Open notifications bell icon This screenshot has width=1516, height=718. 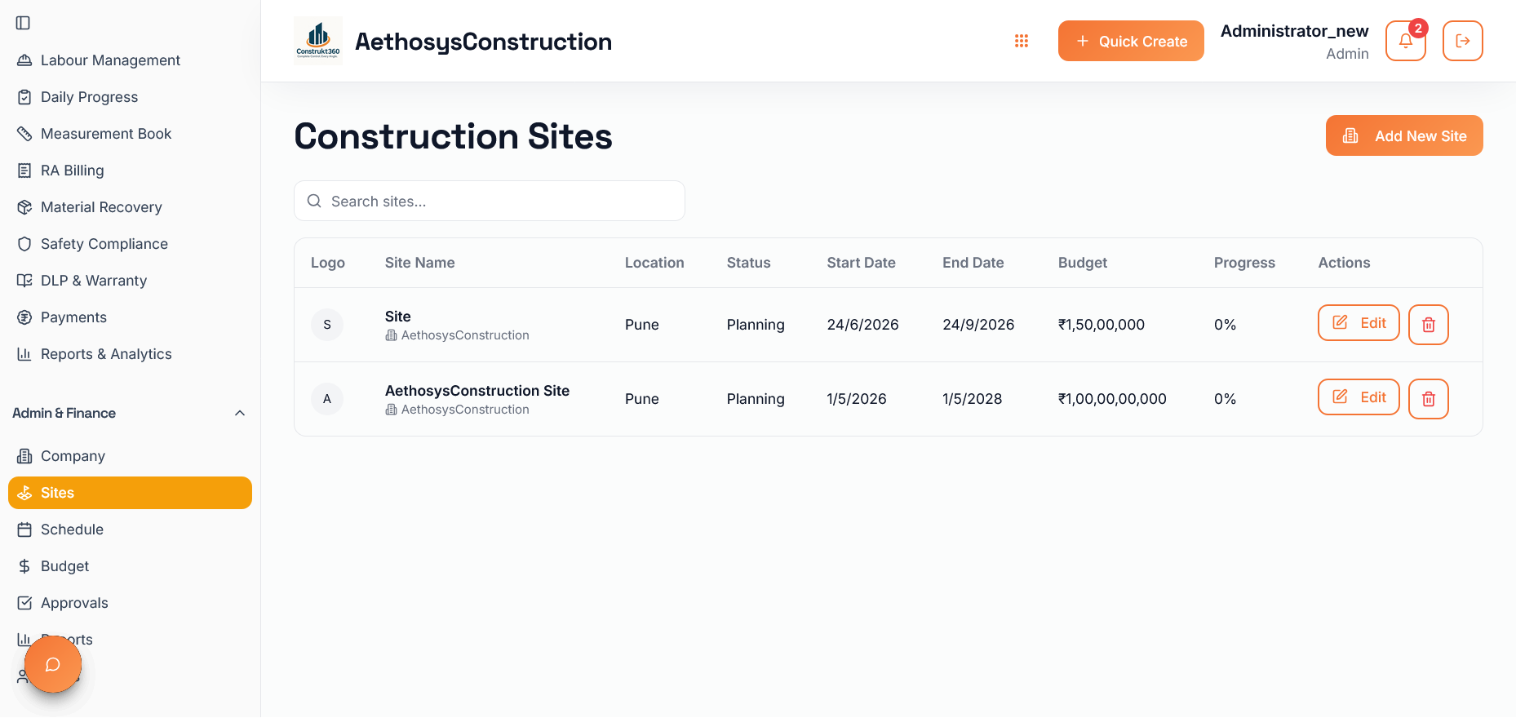click(x=1406, y=41)
